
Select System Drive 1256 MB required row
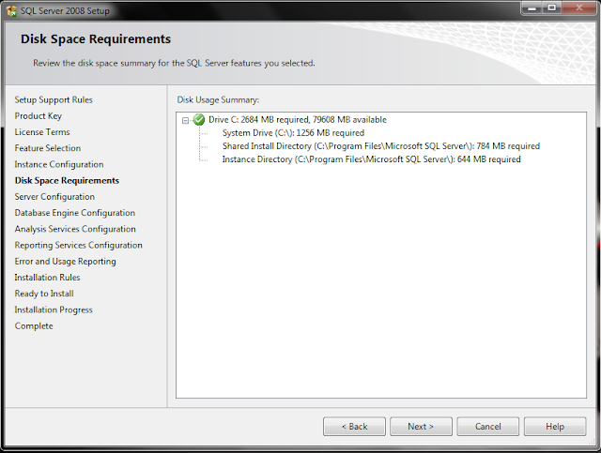point(293,133)
